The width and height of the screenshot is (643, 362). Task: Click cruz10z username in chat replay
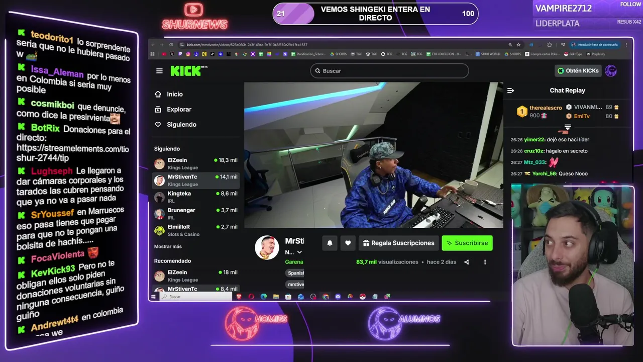coord(534,151)
